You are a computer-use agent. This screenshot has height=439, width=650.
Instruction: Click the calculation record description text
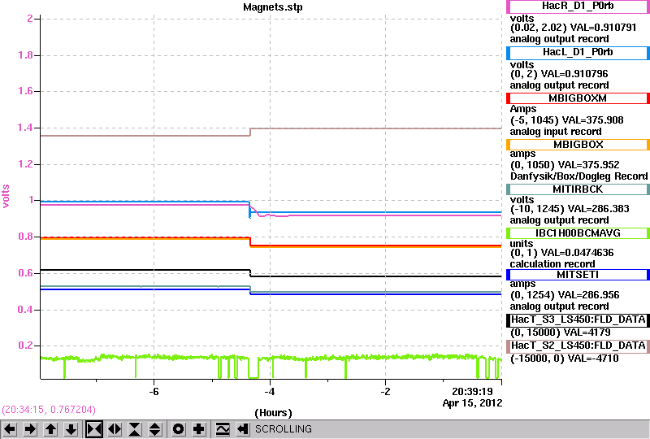[x=552, y=264]
